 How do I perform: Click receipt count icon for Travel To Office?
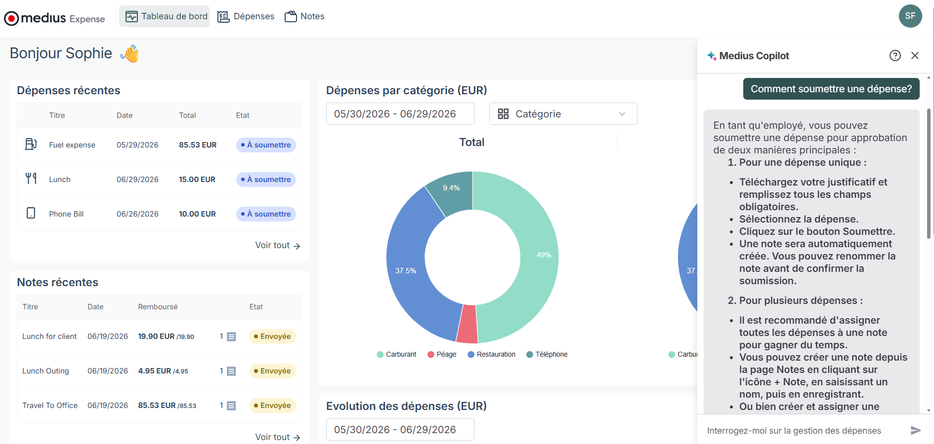click(231, 406)
